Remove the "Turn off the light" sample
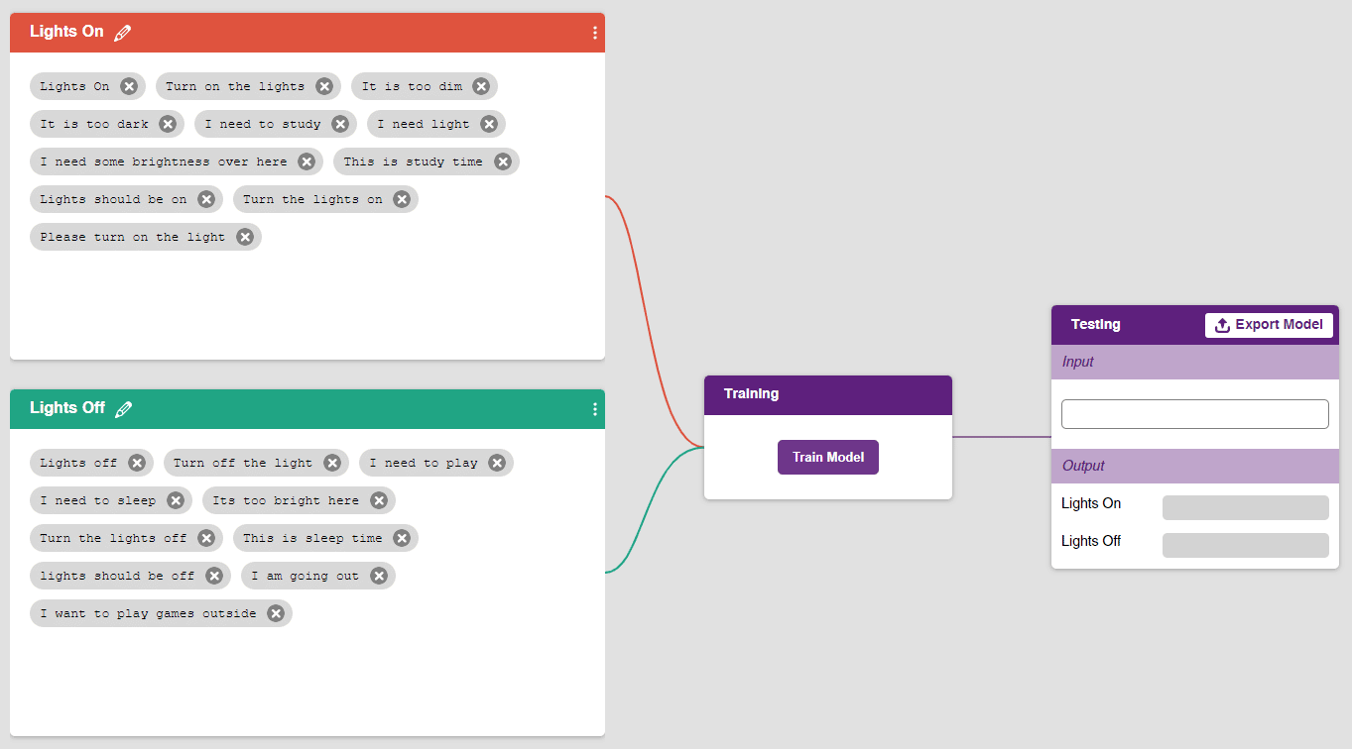This screenshot has width=1352, height=749. 332,463
